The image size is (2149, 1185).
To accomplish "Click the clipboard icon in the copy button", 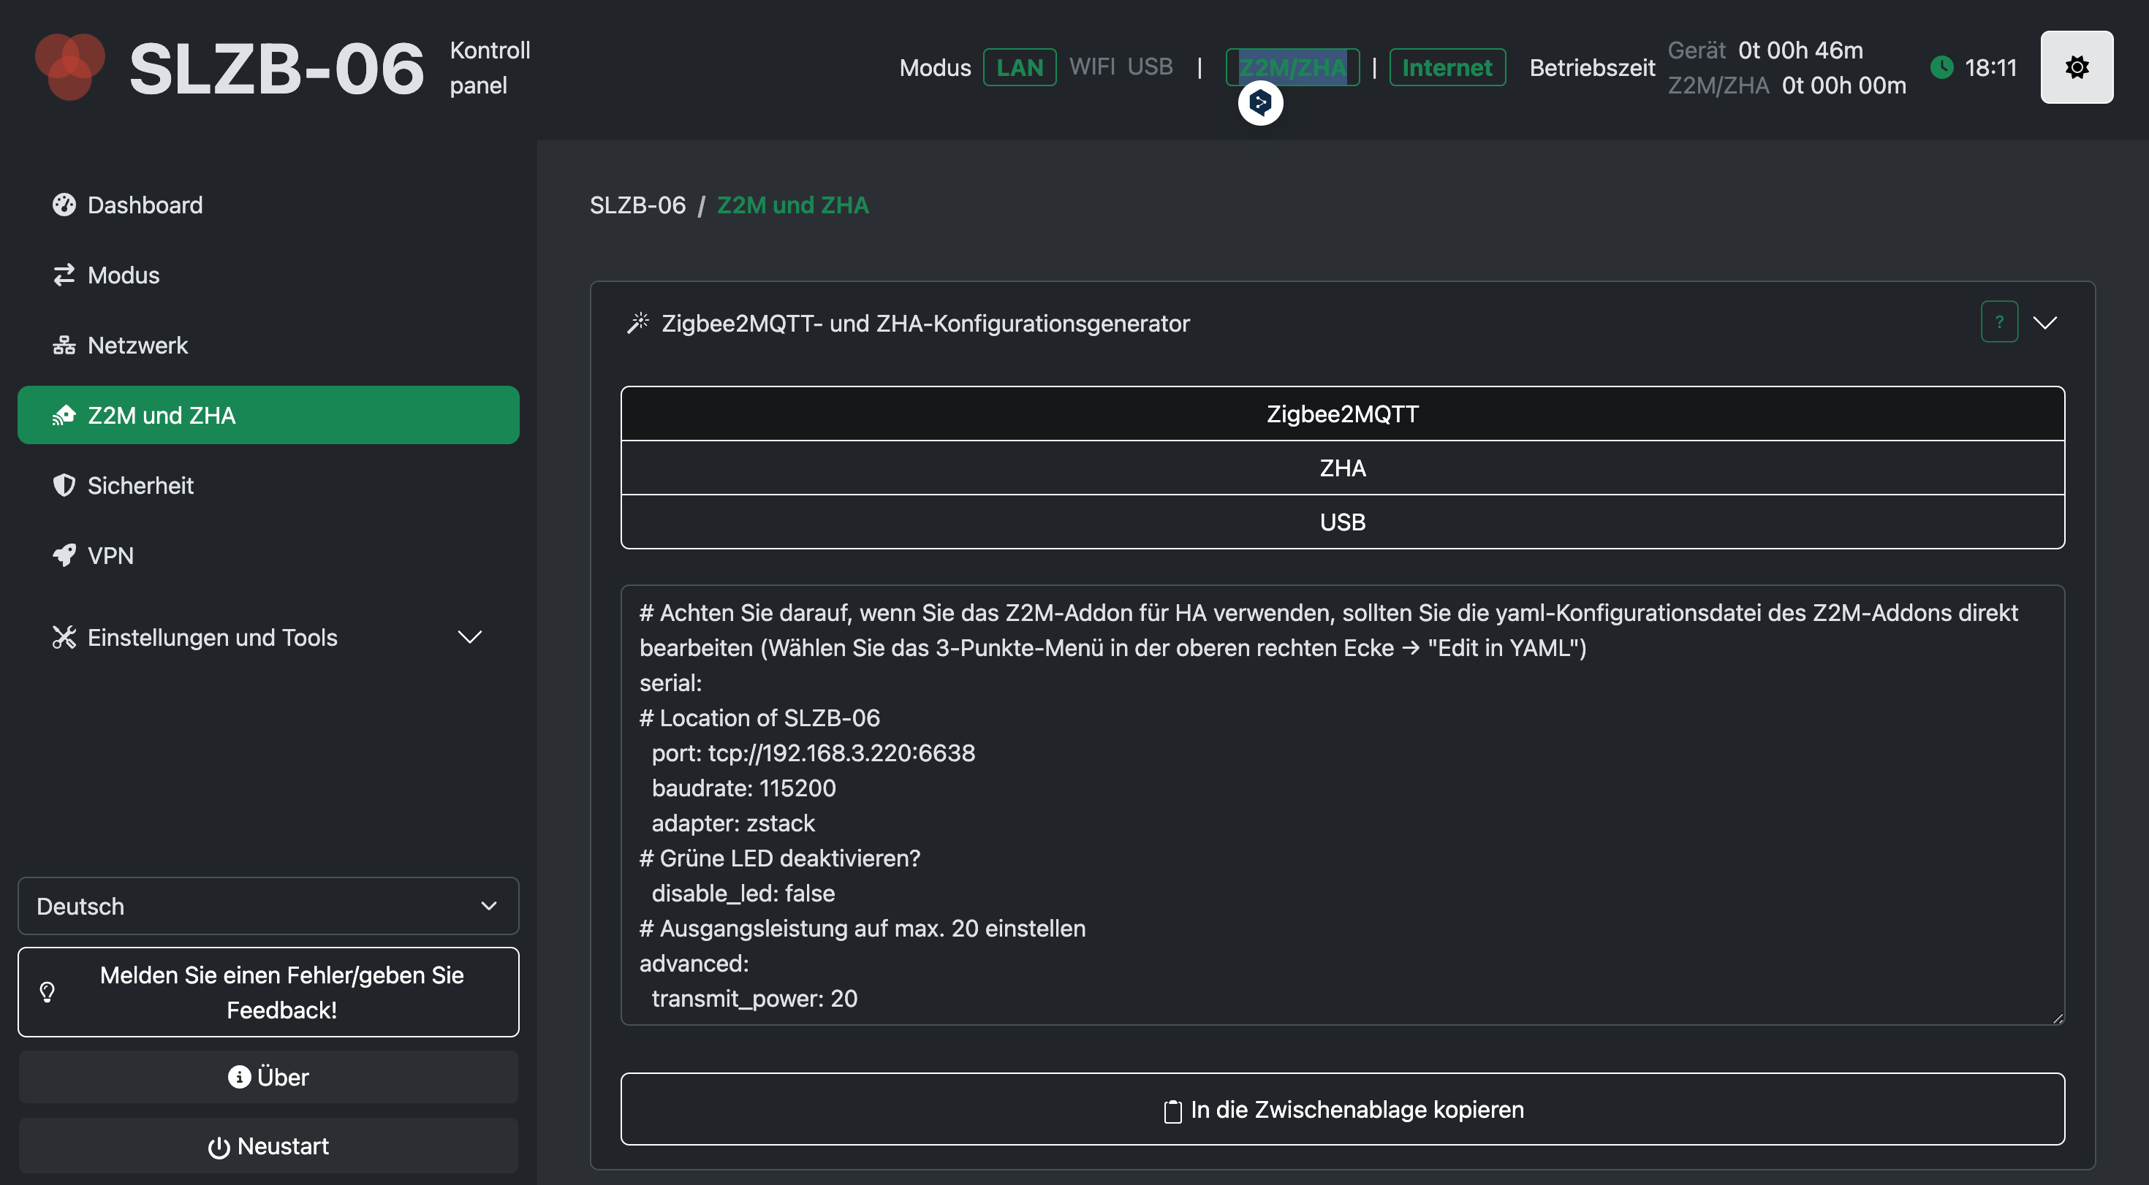I will [1173, 1110].
